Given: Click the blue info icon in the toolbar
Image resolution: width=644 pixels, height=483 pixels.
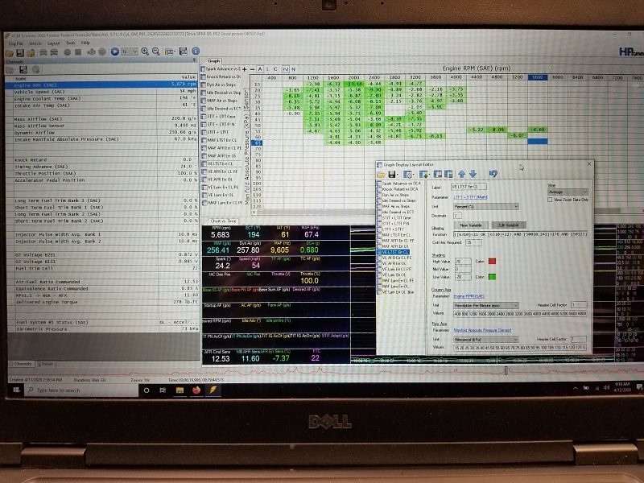Looking at the screenshot, I should 196,51.
